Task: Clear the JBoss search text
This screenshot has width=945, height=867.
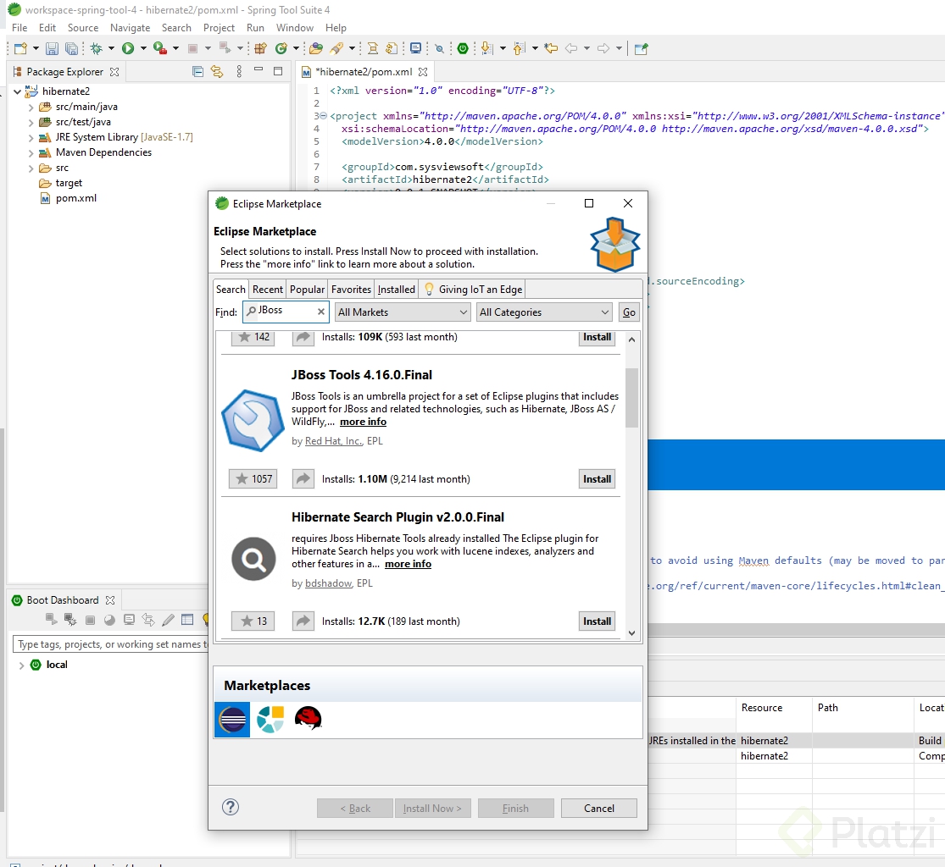Action: (x=320, y=312)
